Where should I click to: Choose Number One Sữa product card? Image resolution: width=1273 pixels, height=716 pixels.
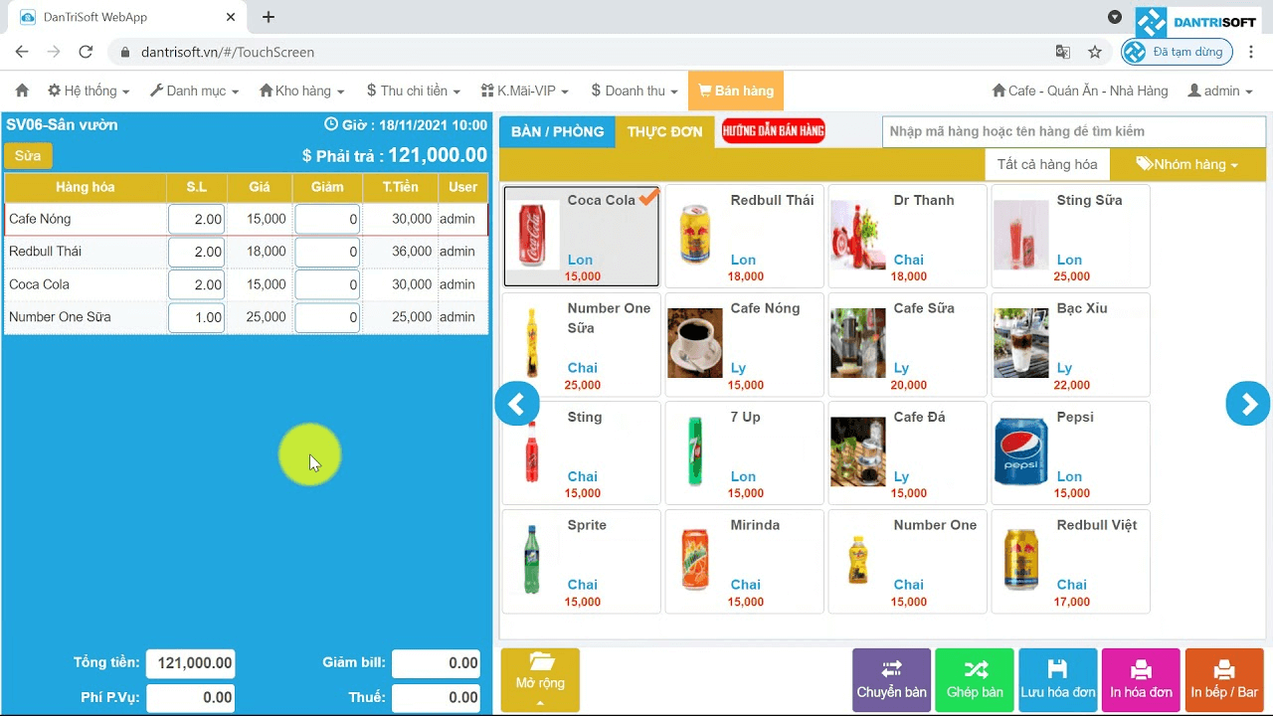(582, 344)
